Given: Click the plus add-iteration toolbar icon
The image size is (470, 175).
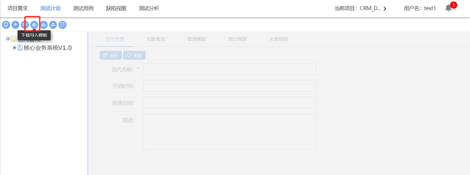Looking at the screenshot, I should (16, 25).
